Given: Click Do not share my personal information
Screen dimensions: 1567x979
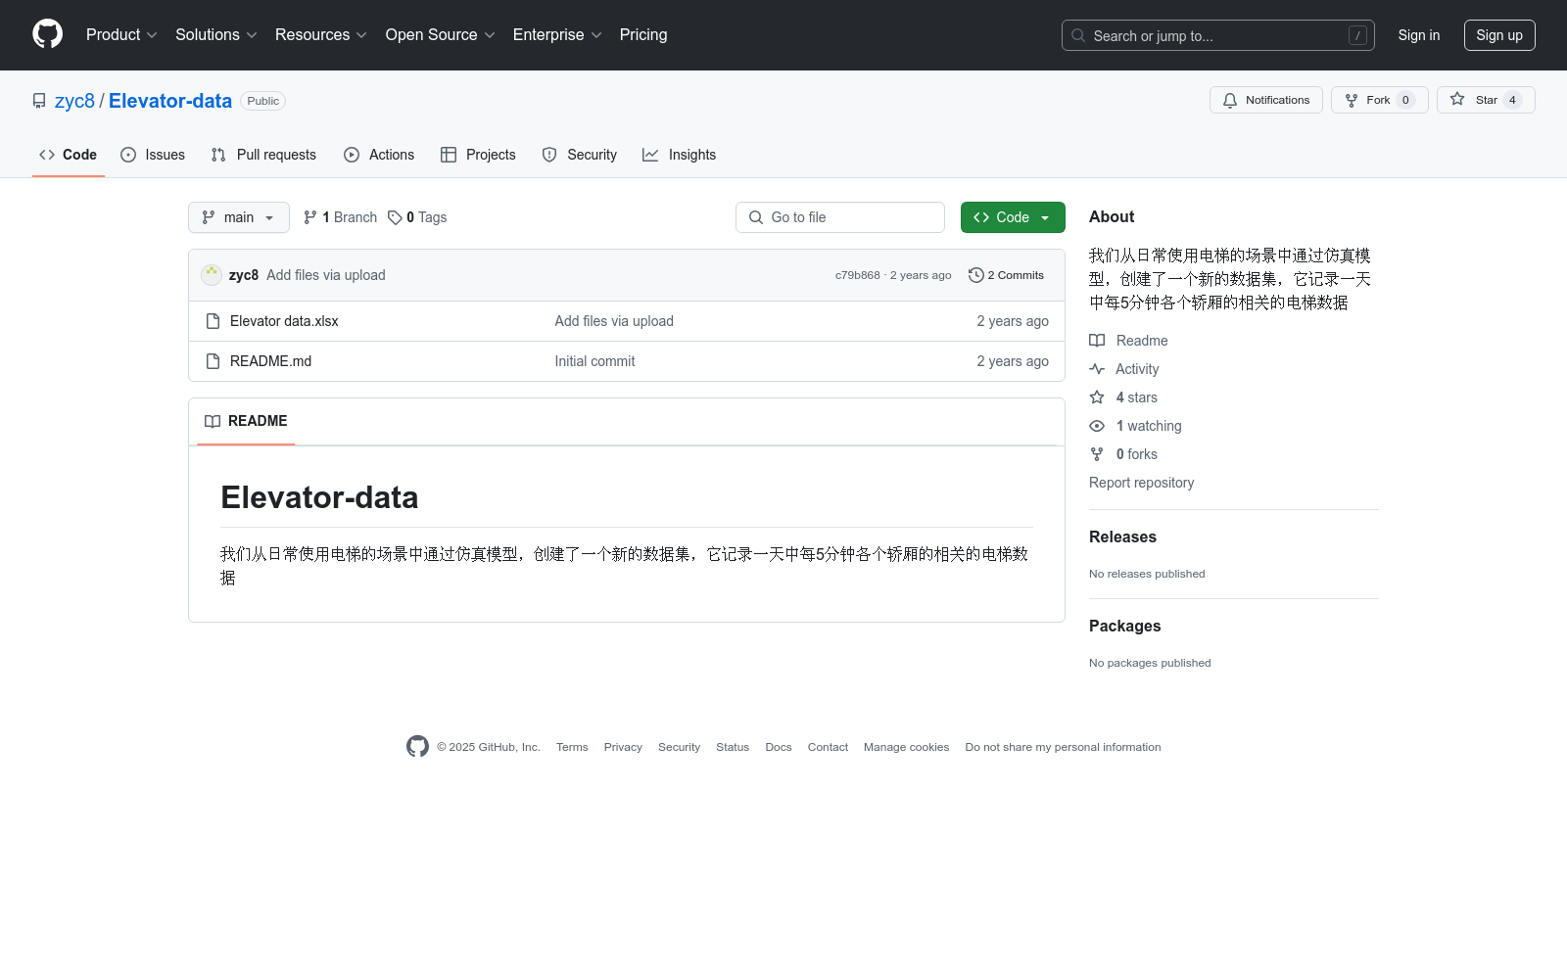Looking at the screenshot, I should 1063,747.
